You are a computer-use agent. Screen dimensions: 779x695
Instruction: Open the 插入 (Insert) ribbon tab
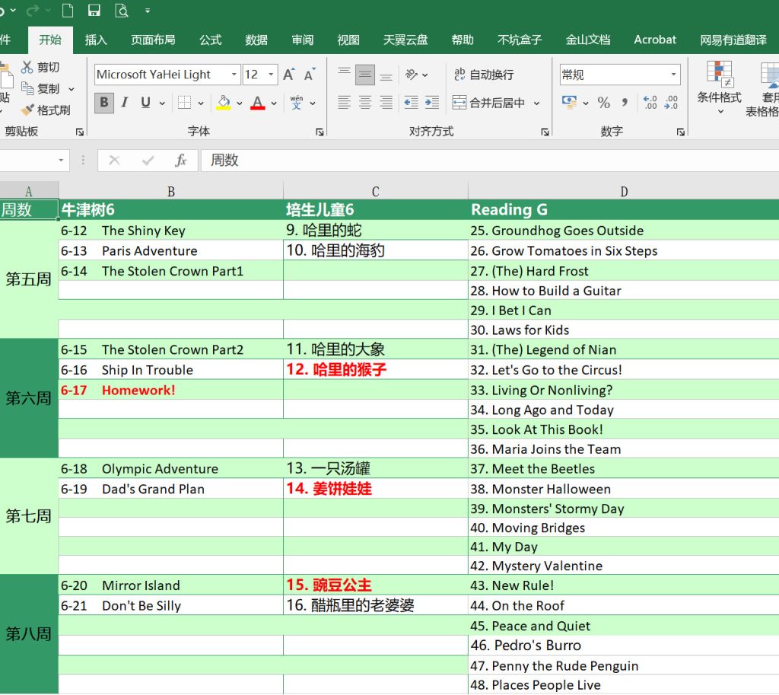point(96,40)
